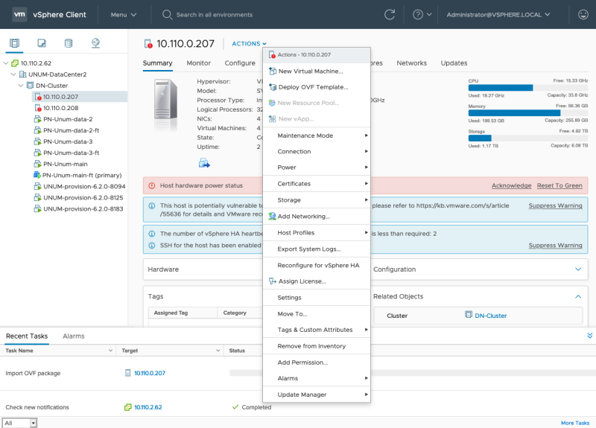The height and width of the screenshot is (428, 596).
Task: Click the search in all environments field
Action: pyautogui.click(x=215, y=14)
